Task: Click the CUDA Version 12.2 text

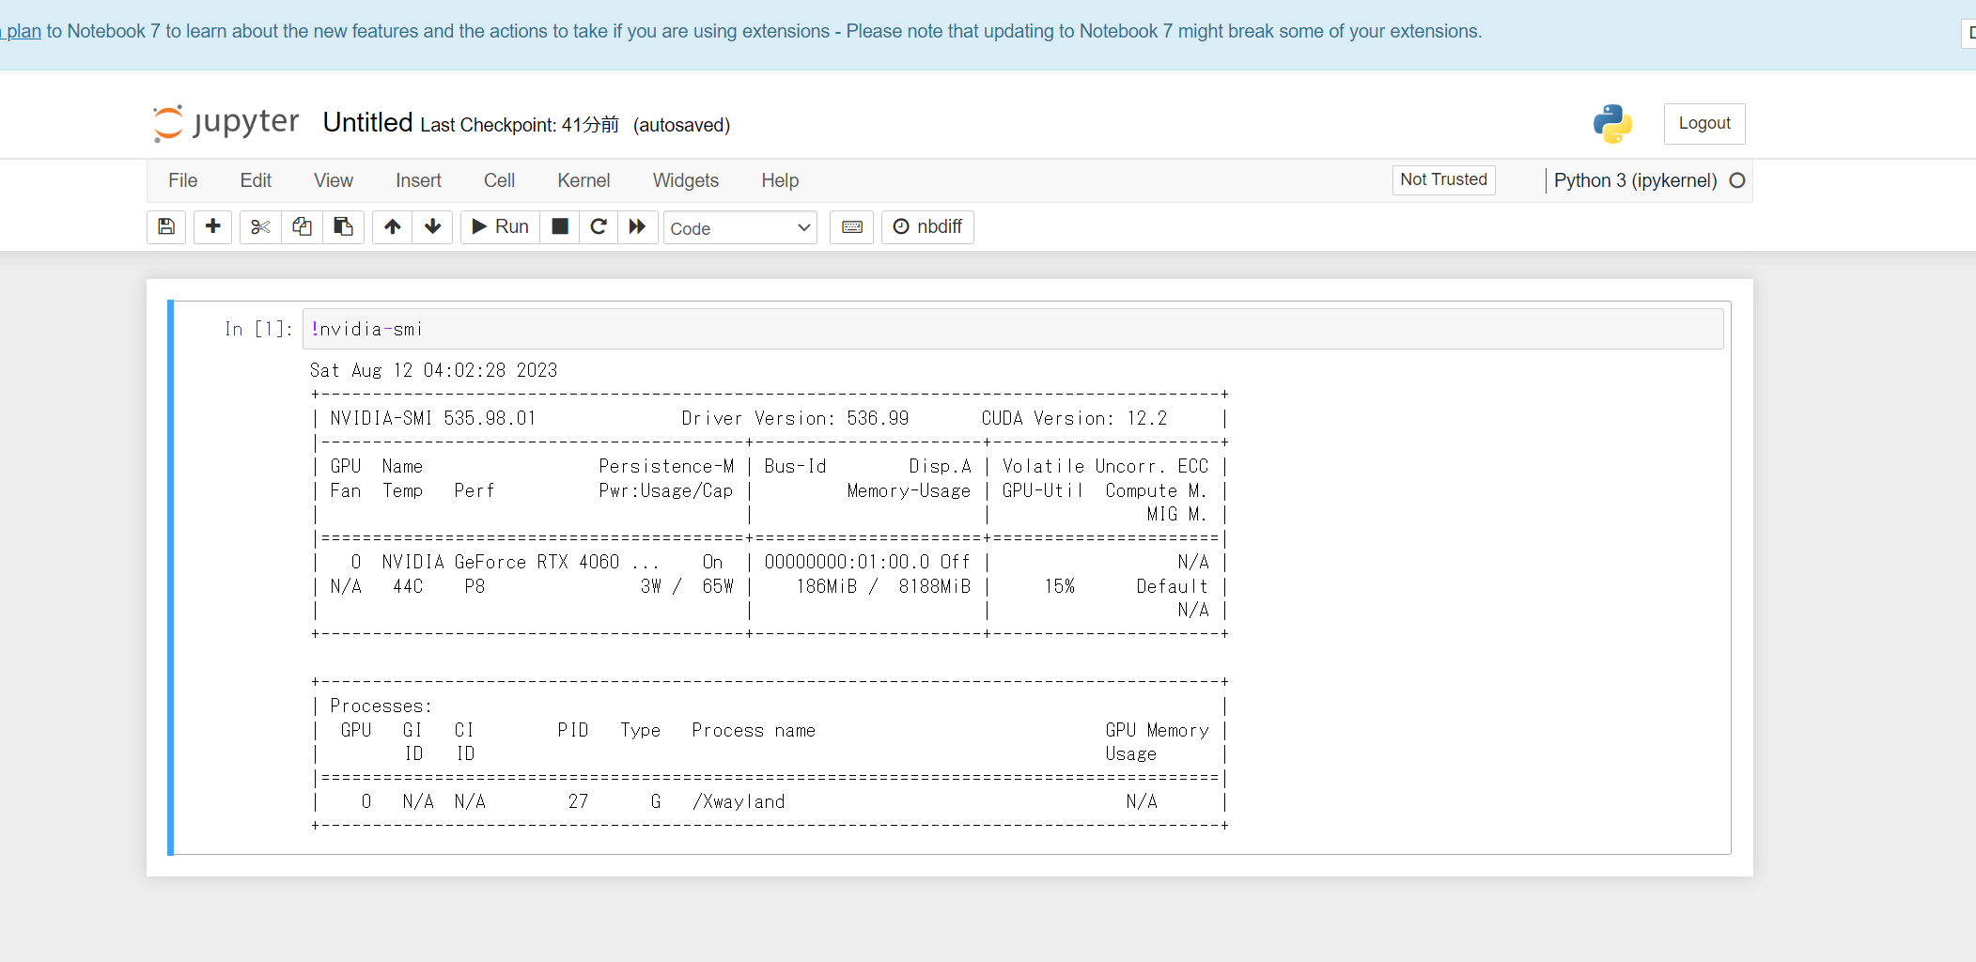Action: pyautogui.click(x=1074, y=418)
